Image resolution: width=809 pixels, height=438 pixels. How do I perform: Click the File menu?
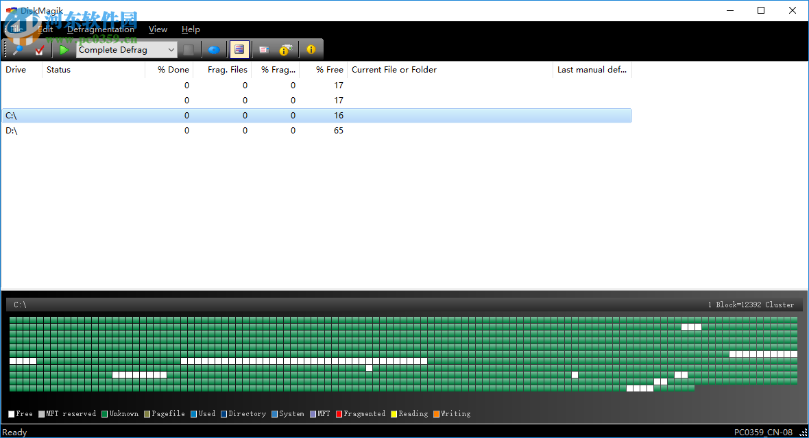pos(15,29)
